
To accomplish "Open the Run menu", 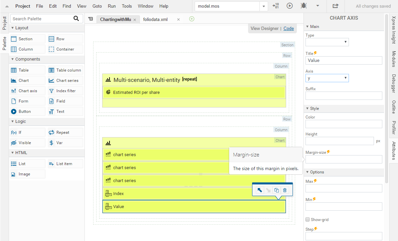I will point(112,6).
